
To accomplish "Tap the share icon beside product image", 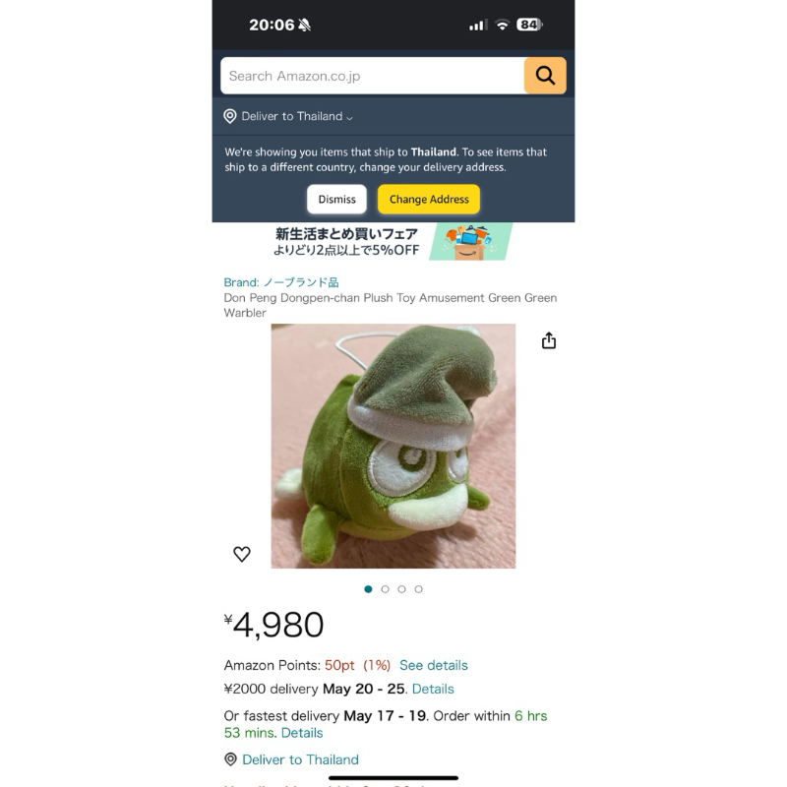I will click(549, 340).
